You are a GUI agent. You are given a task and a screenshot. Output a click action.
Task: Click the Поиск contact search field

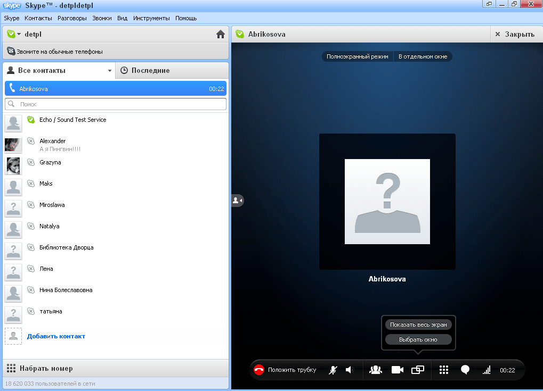(x=116, y=104)
